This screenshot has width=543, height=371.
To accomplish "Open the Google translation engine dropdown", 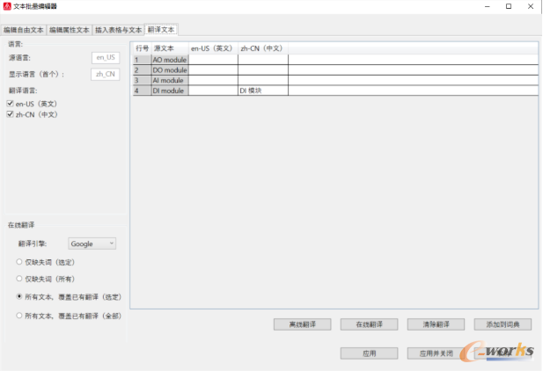I will [92, 244].
